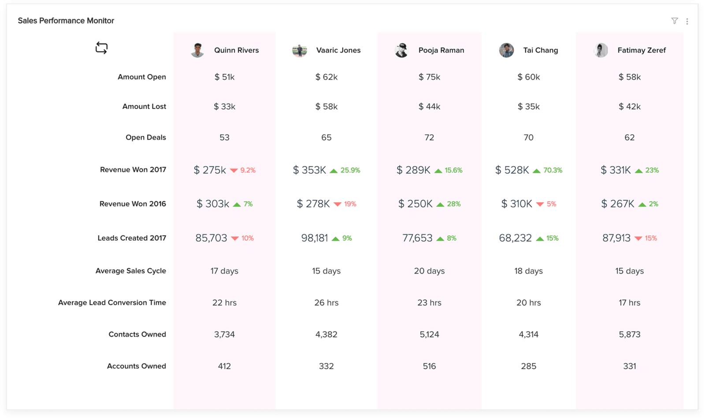
Task: Click the Sales Performance Monitor title
Action: click(66, 21)
